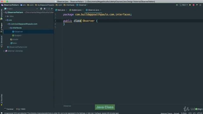
Task: Select ObserverPattern.iml file in tree
Action: [17, 47]
